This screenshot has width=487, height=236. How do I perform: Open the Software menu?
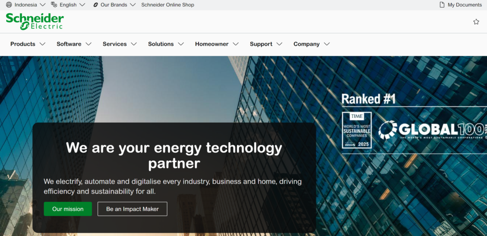[69, 44]
